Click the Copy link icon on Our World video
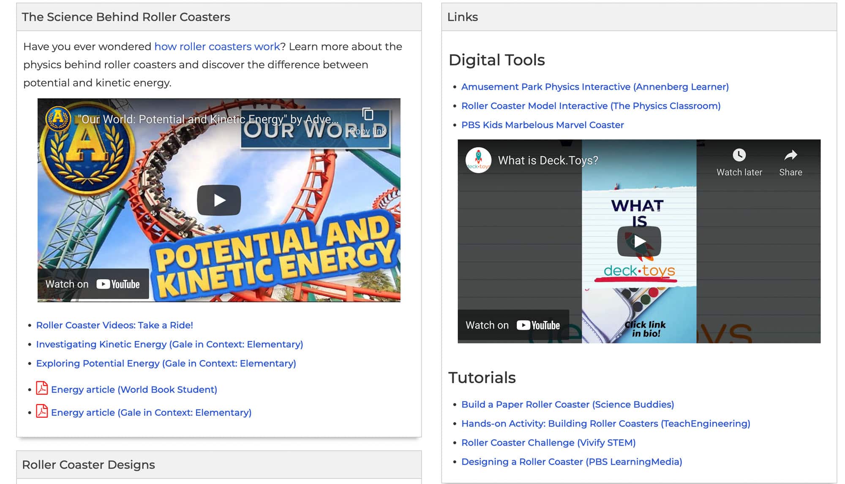The height and width of the screenshot is (484, 845). [x=368, y=114]
